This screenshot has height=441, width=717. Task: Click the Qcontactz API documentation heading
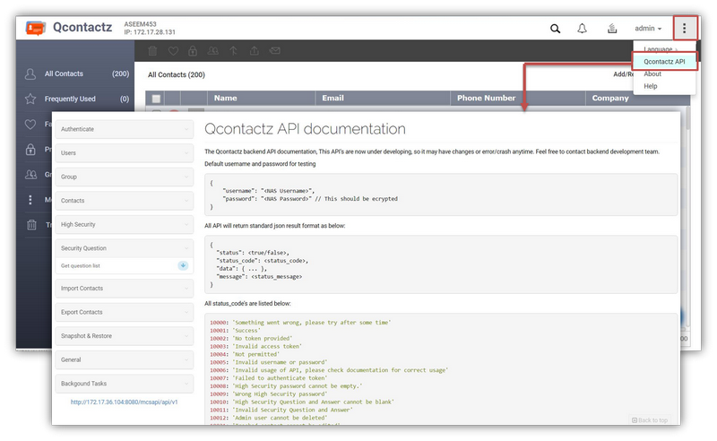tap(305, 129)
